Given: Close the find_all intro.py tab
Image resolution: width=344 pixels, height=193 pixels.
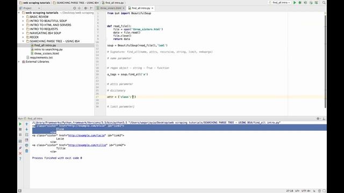Looking at the screenshot, I should [152, 8].
